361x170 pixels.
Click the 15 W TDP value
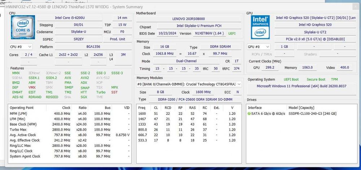coord(122,25)
